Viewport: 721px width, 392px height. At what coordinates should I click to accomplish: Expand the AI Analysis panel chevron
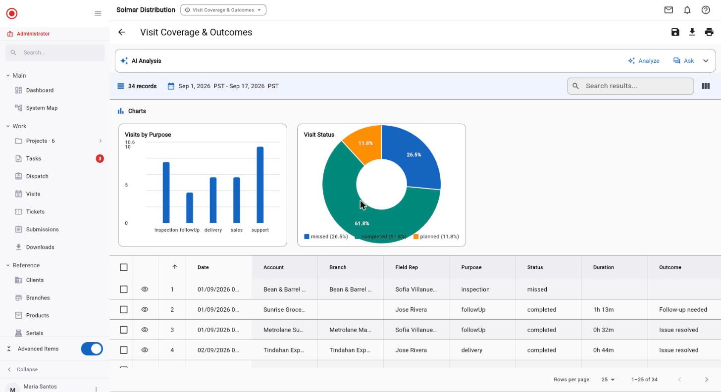tap(706, 61)
